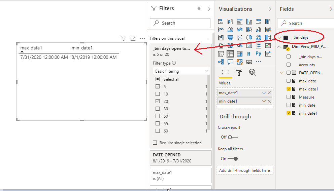The height and width of the screenshot is (191, 334).
Task: Uncheck value 5 in bin days filter
Action: point(158,86)
